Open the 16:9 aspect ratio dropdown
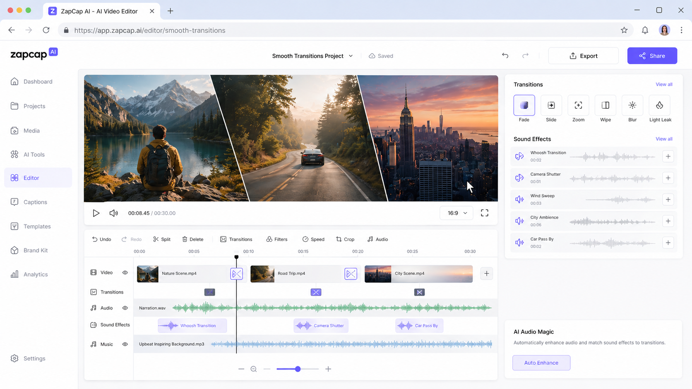 click(457, 213)
